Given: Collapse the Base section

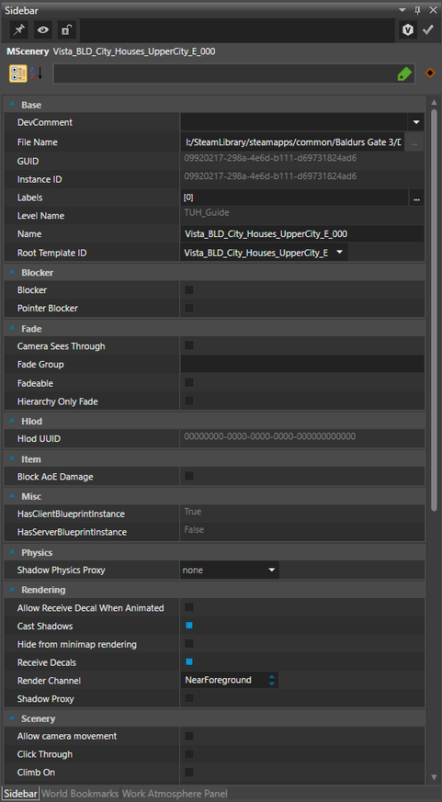Looking at the screenshot, I should coord(12,104).
